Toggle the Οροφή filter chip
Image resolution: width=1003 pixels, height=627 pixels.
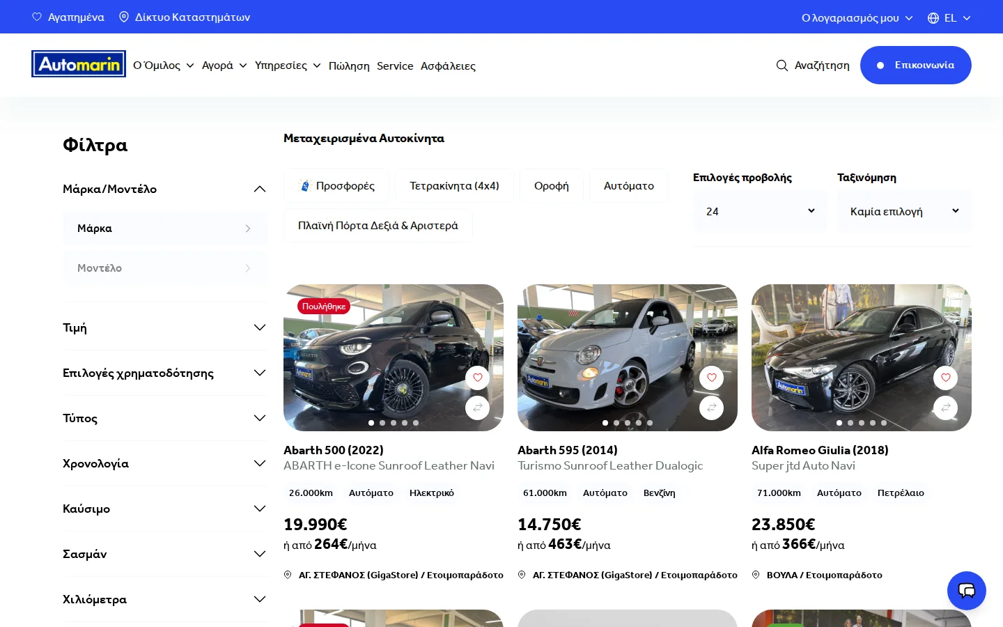(x=552, y=185)
